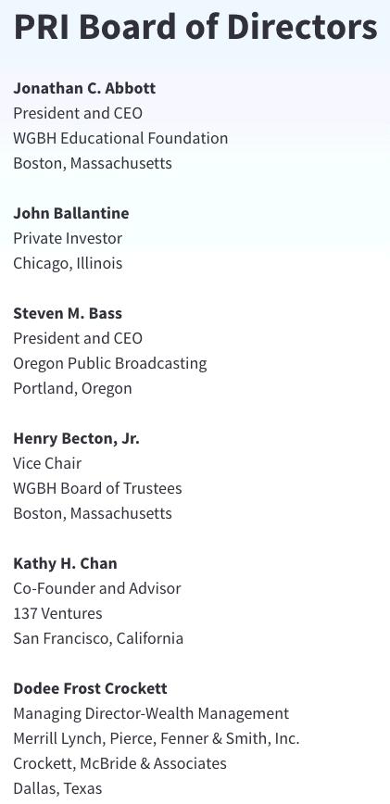Click Oregon Public Broadcasting text
The image size is (390, 804).
click(110, 363)
